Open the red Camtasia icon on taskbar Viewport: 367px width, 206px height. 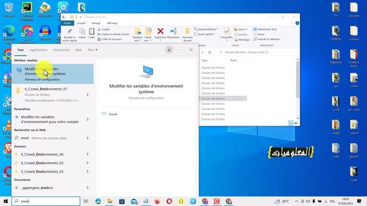[217, 201]
